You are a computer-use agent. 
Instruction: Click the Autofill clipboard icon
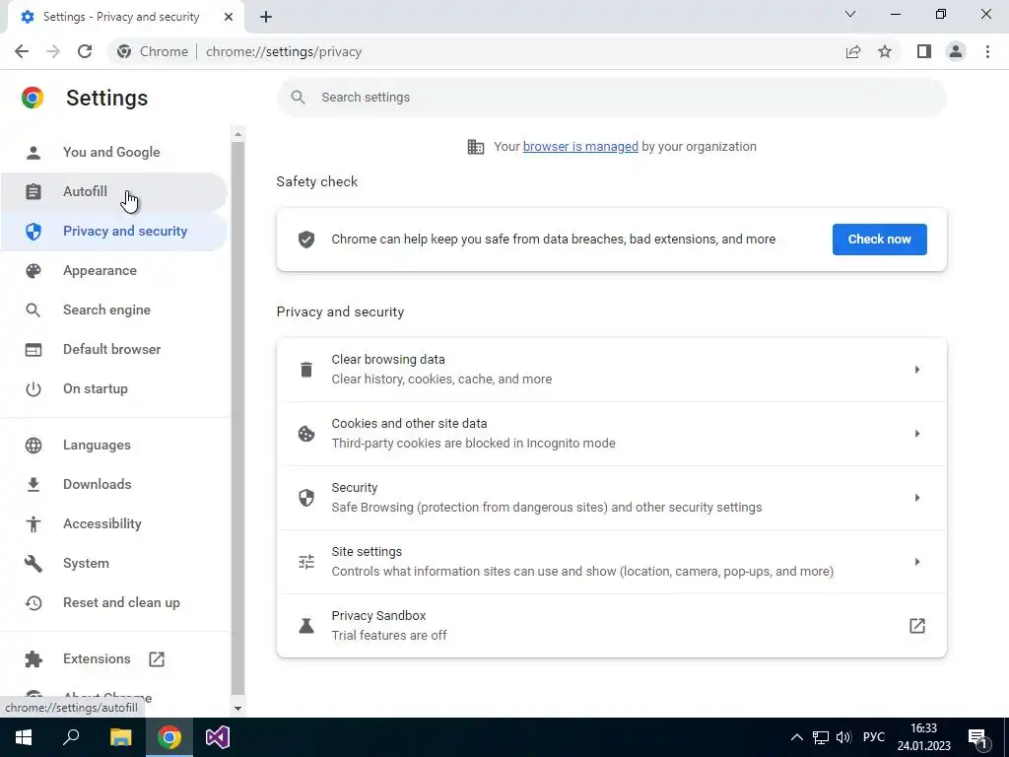pos(34,192)
